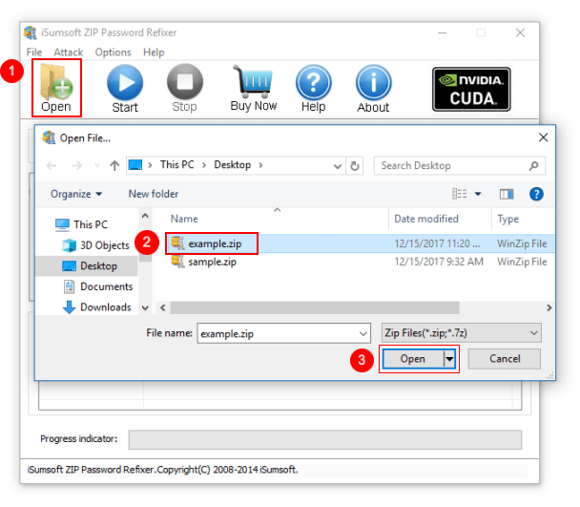Start the password recovery with Start button

(125, 89)
